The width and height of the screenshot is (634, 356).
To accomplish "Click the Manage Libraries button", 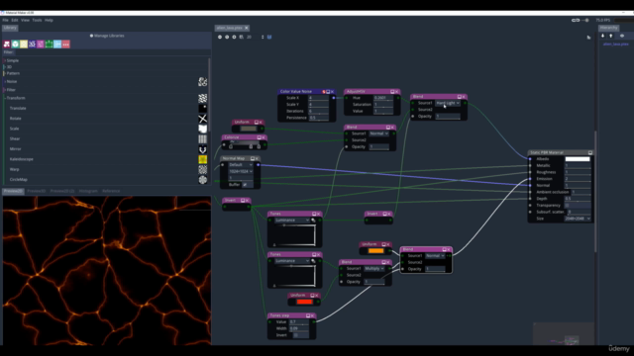I will [107, 36].
